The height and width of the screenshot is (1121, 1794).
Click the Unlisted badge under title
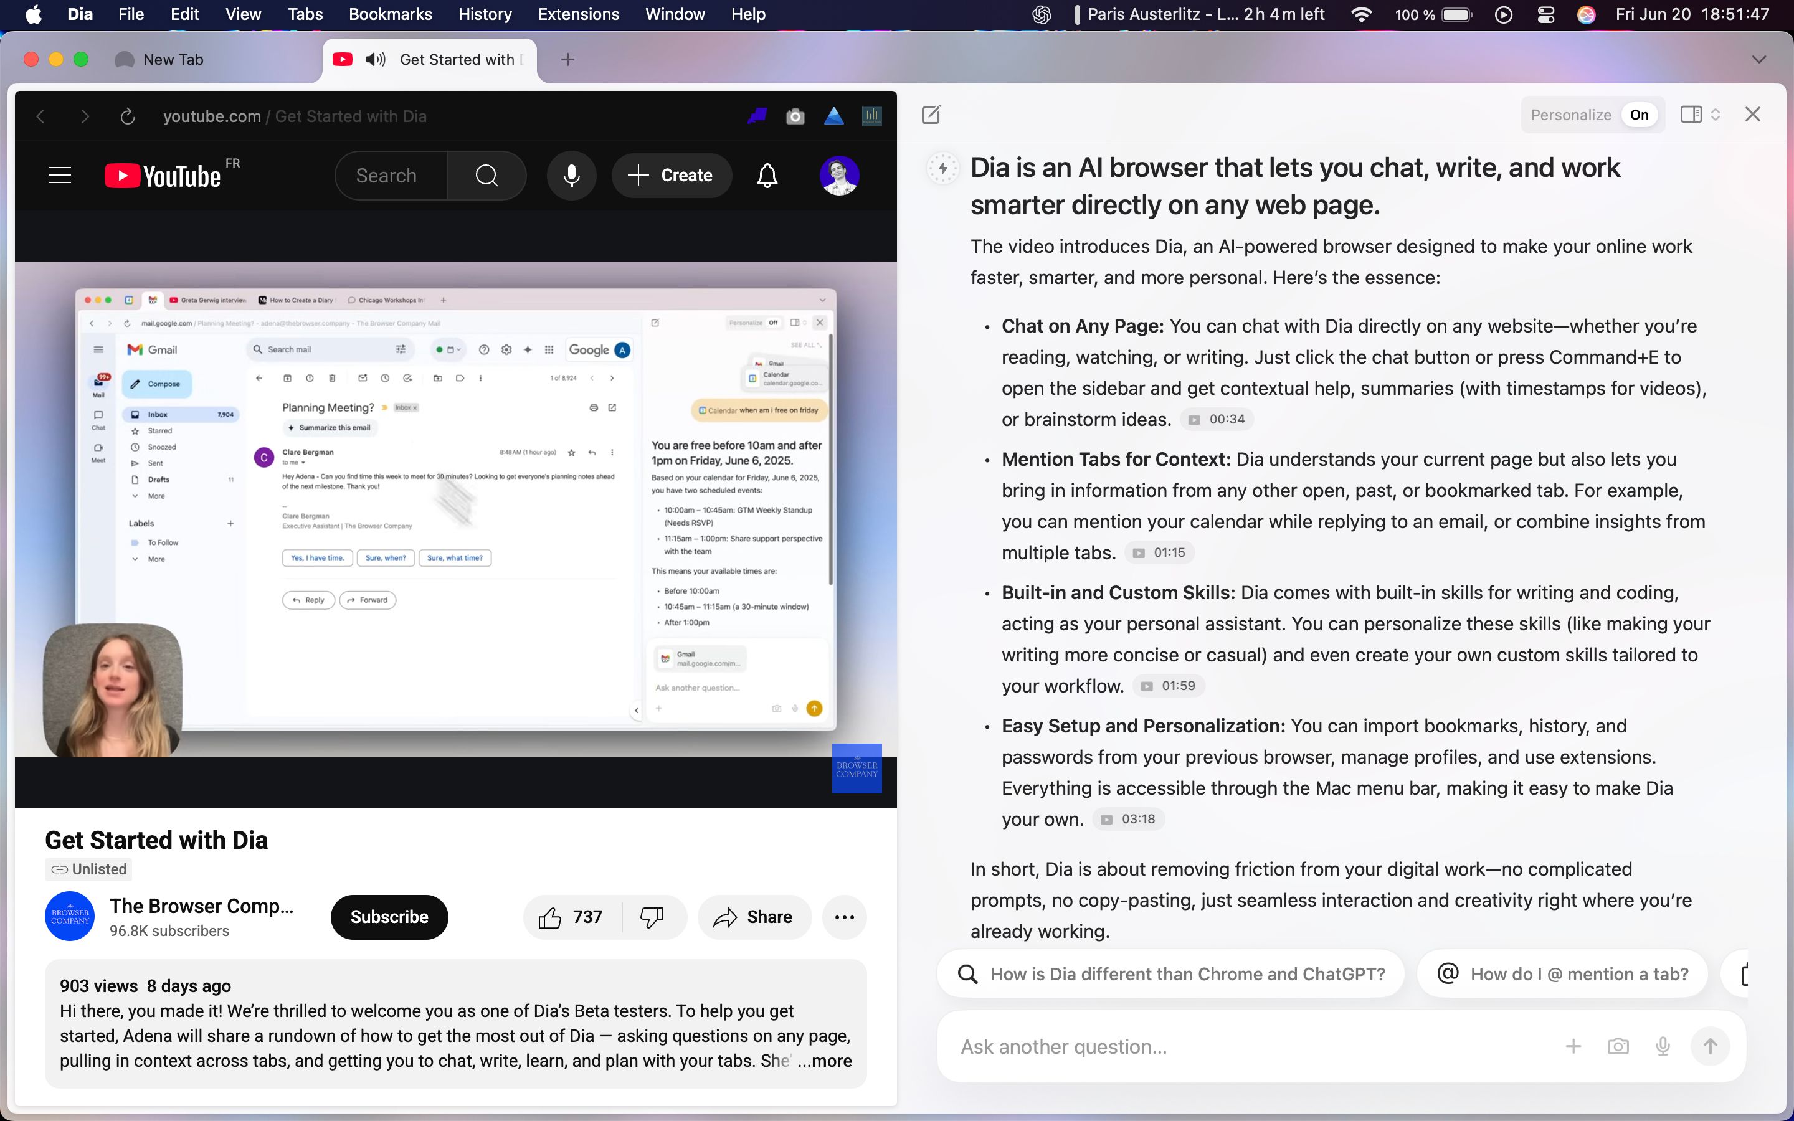click(89, 869)
